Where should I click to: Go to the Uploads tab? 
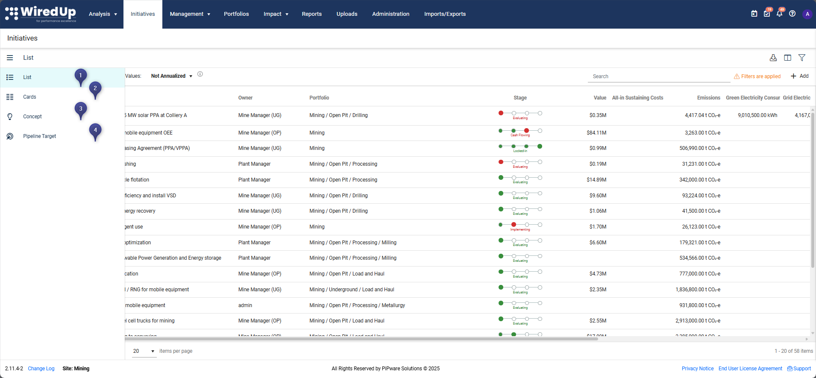[x=347, y=14]
